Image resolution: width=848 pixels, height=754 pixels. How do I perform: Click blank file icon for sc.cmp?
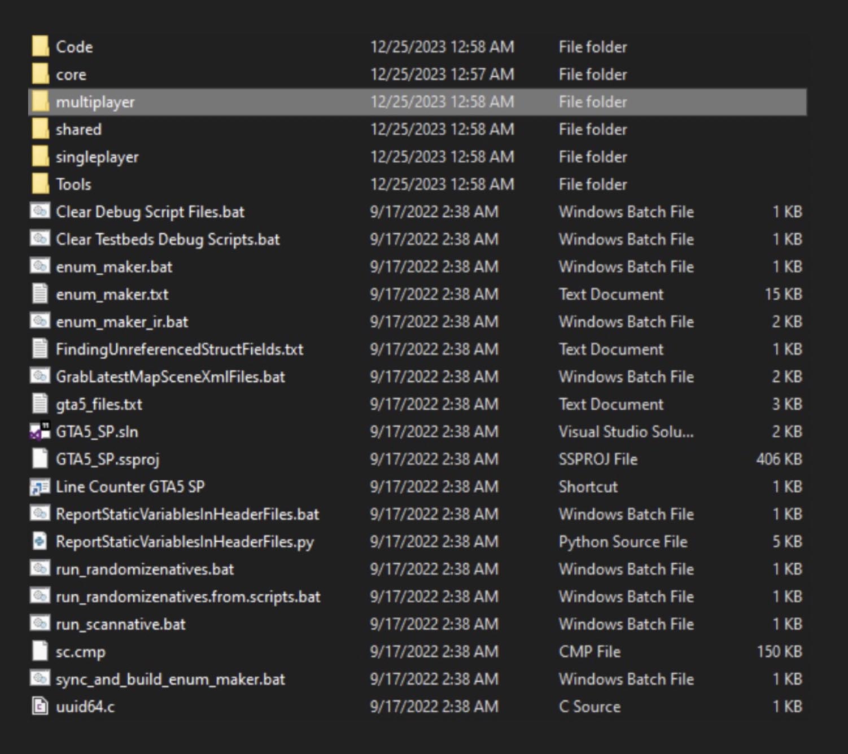[40, 651]
